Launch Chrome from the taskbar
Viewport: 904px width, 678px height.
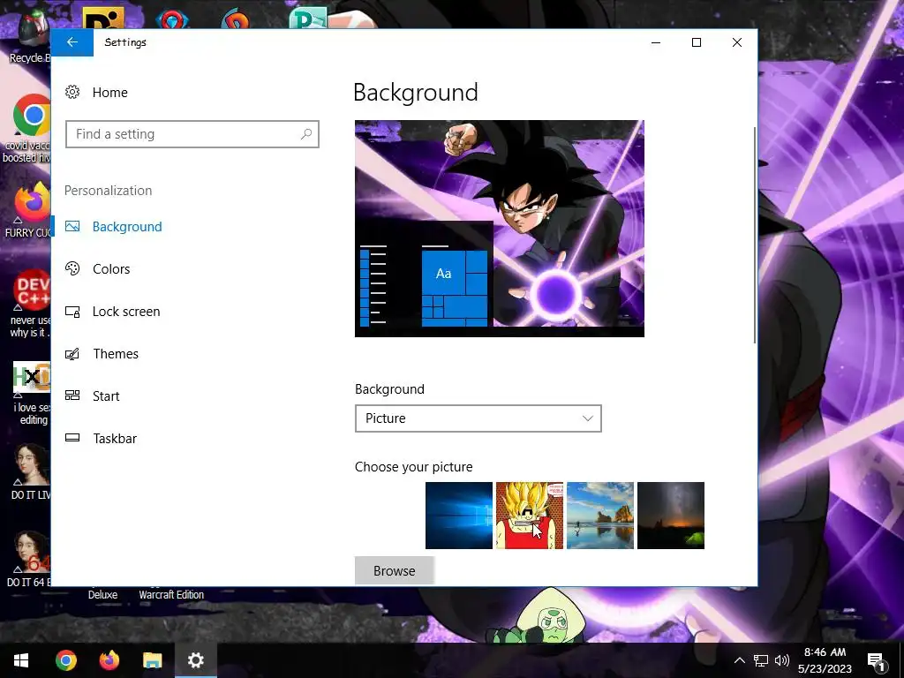pos(65,660)
